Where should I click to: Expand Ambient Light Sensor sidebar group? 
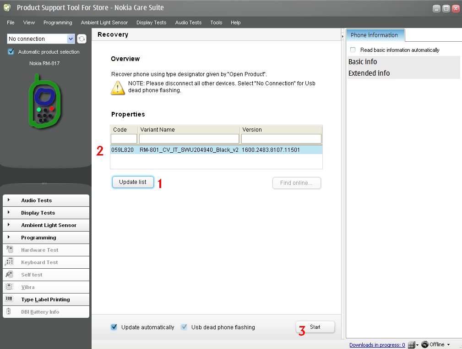click(x=46, y=225)
